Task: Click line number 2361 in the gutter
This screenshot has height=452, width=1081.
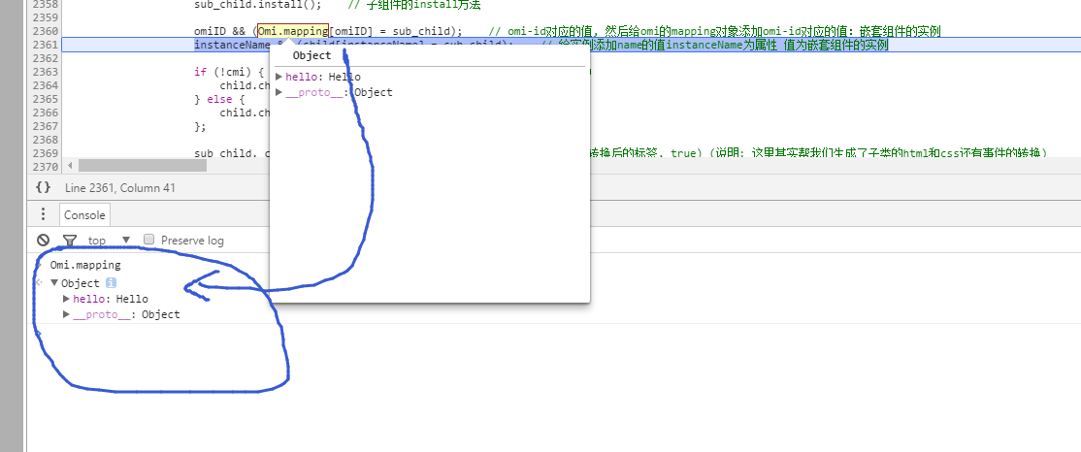Action: click(x=45, y=45)
